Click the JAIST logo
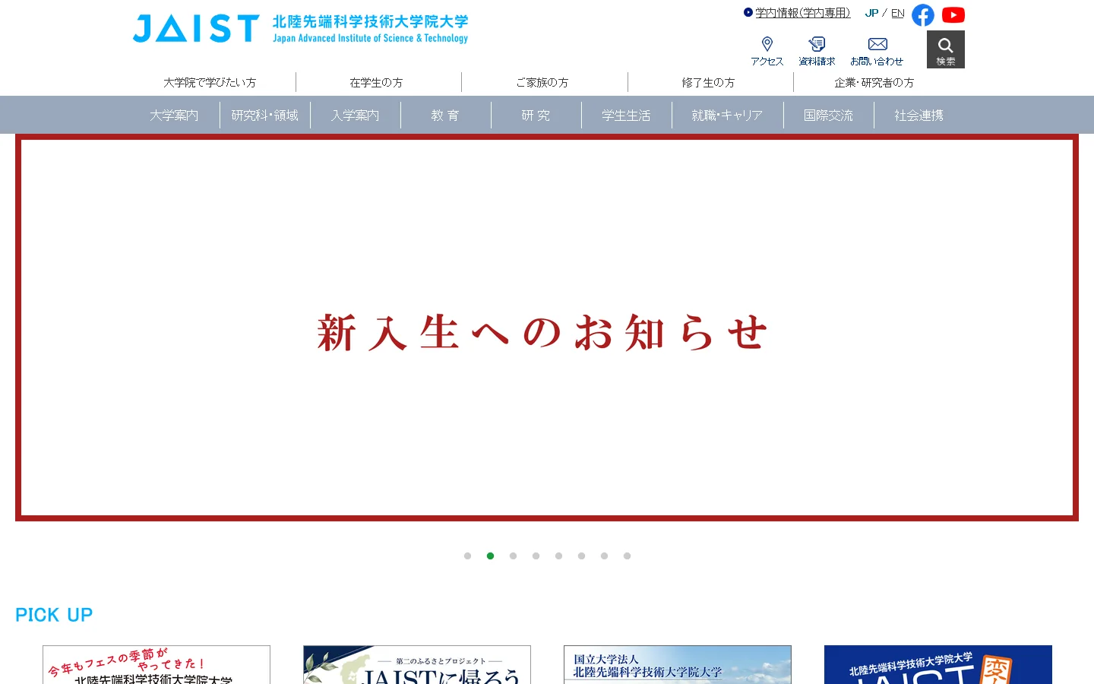 301,28
